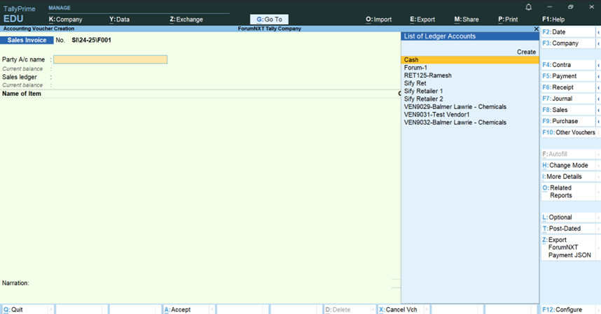
Task: Select the Sify Retailer 1 ledger
Action: (x=470, y=91)
